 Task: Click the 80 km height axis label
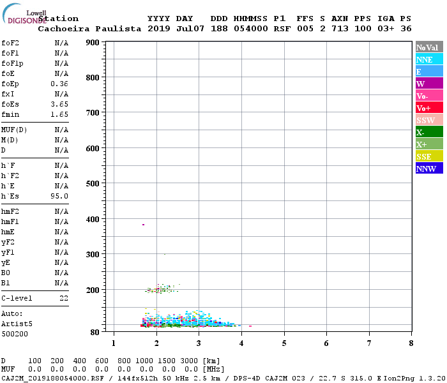point(95,333)
